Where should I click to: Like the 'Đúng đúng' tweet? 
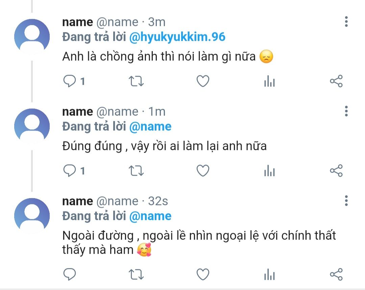click(x=203, y=171)
